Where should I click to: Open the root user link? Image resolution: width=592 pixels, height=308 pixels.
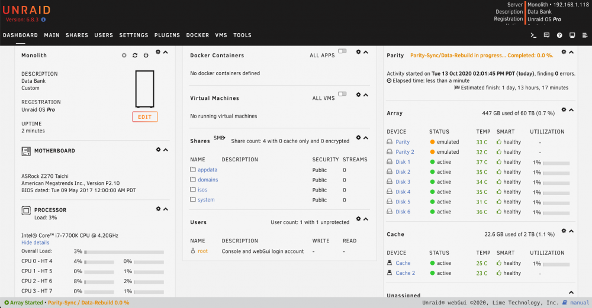click(x=202, y=251)
